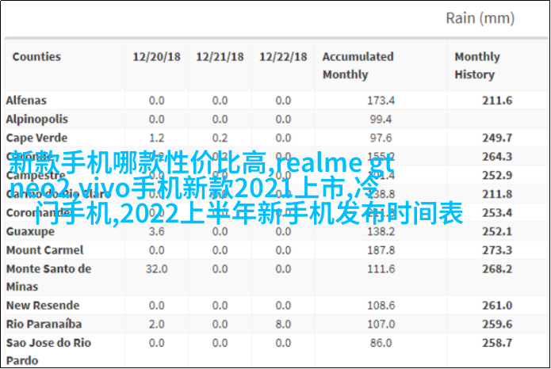The height and width of the screenshot is (369, 551).
Task: Click New Resende monthly history '261.0'
Action: [497, 306]
